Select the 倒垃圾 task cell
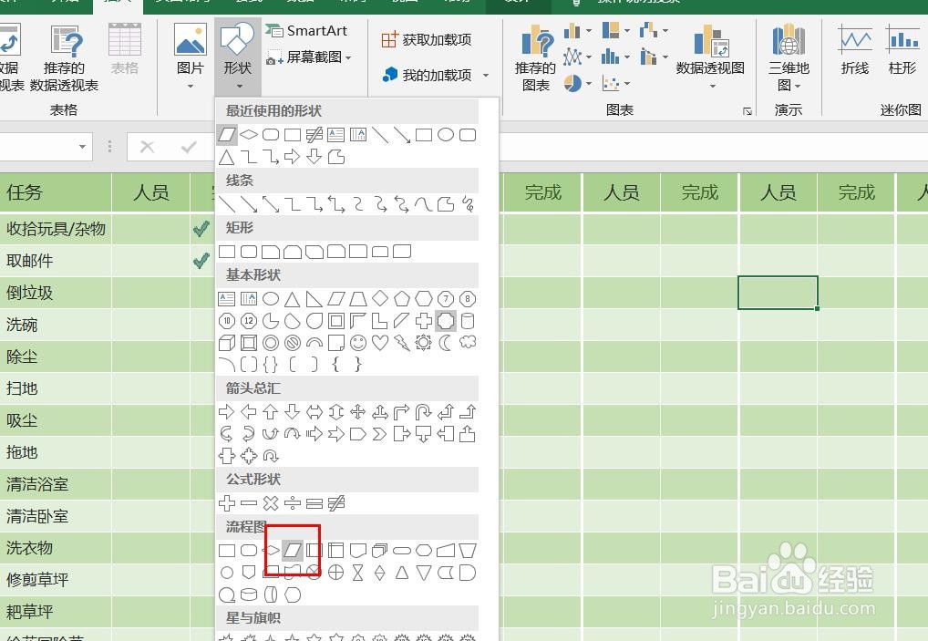The height and width of the screenshot is (641, 928). pos(56,293)
